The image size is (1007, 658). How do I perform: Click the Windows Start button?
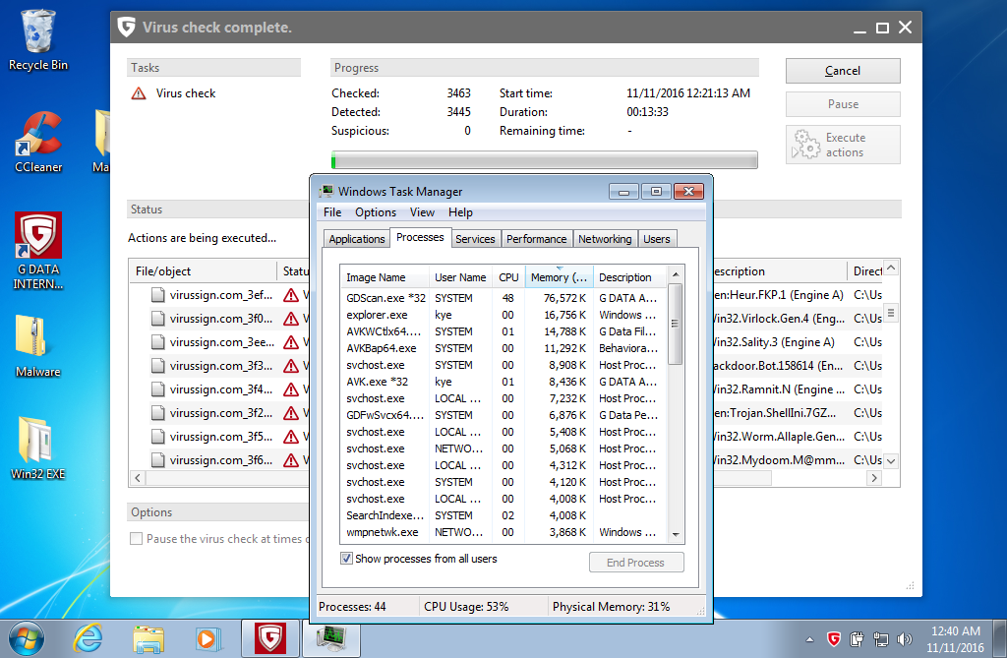pos(28,637)
